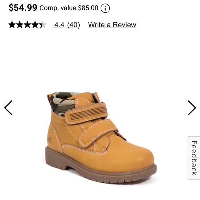Click the second rating star
Screen dimensions: 200x200
(x=20, y=24)
